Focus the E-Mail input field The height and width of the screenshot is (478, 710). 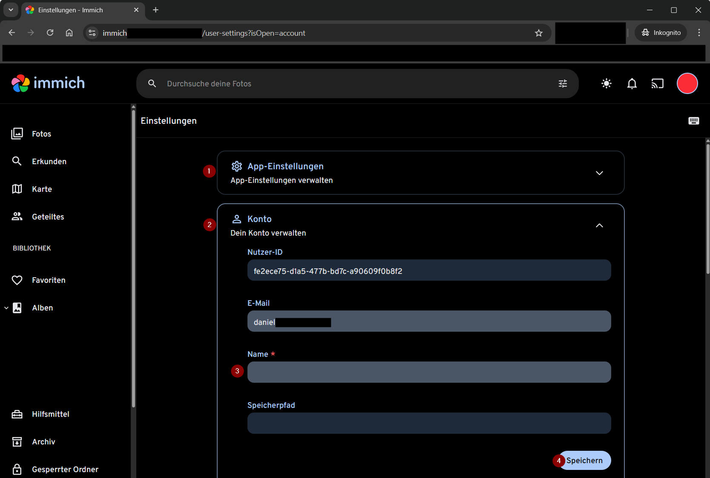point(429,322)
